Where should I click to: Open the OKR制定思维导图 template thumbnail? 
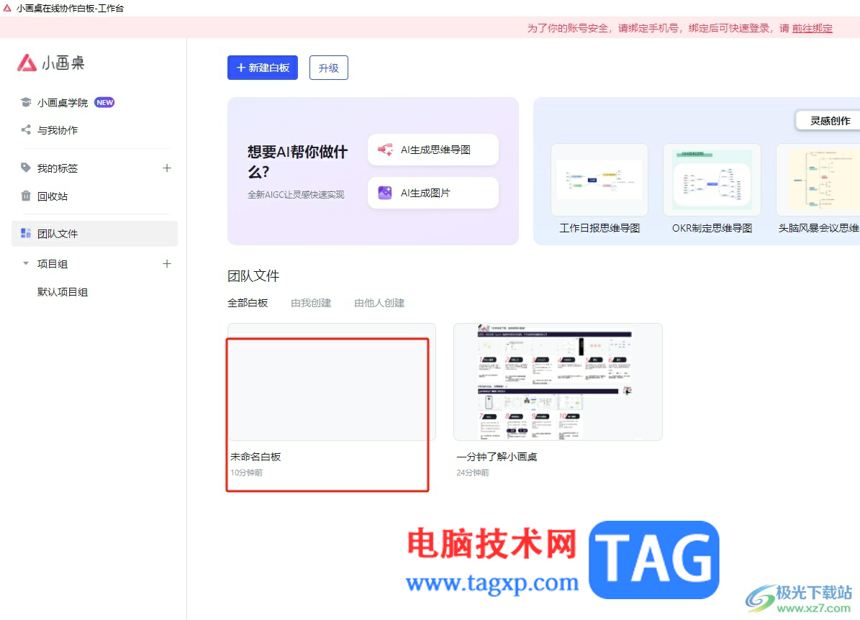[712, 180]
